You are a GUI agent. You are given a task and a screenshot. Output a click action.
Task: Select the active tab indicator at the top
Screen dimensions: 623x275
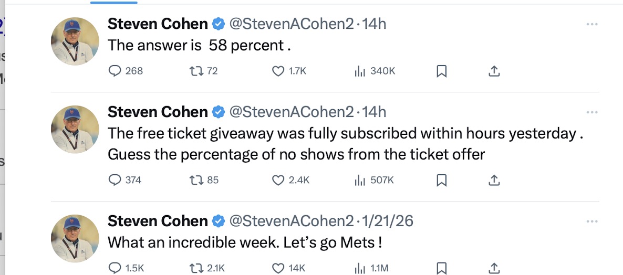(x=114, y=2)
